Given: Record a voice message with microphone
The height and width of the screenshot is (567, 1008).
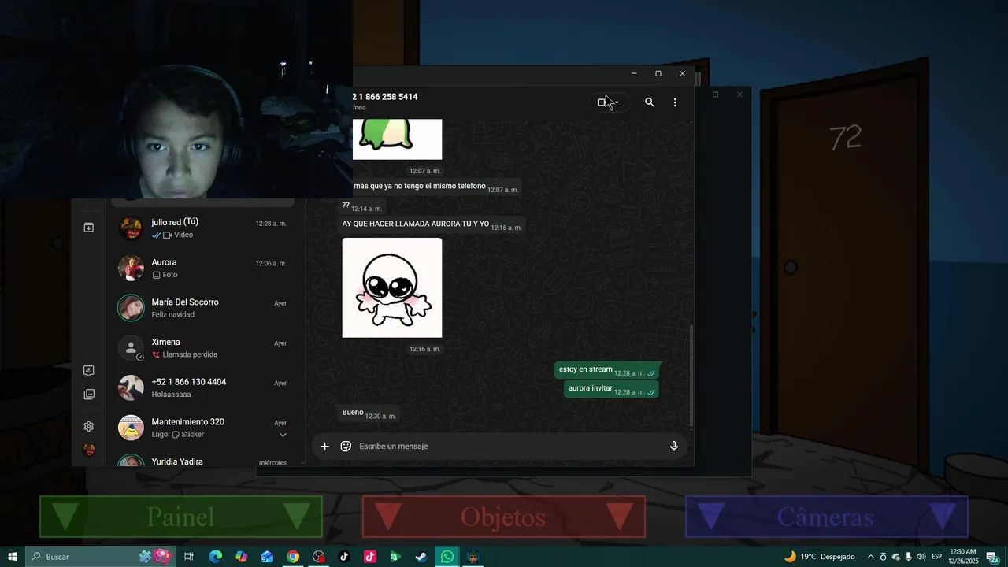Looking at the screenshot, I should coord(674,447).
